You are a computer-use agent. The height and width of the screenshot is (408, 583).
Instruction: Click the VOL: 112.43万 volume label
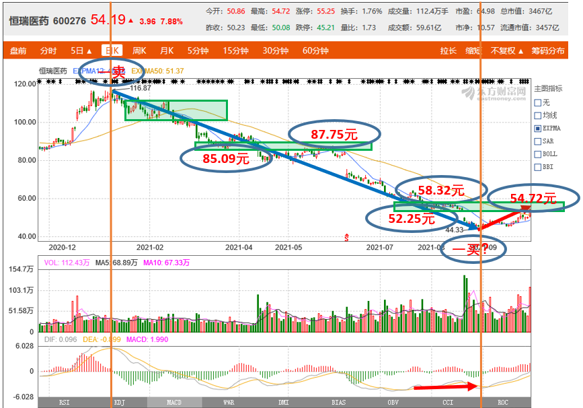coord(67,263)
